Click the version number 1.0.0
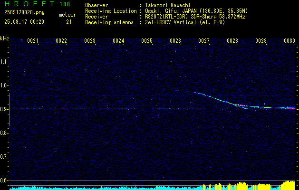The height and width of the screenshot is (190, 299). 65,4
